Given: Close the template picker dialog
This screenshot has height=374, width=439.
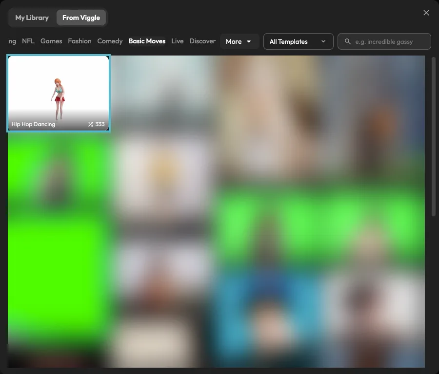Looking at the screenshot, I should pos(426,13).
